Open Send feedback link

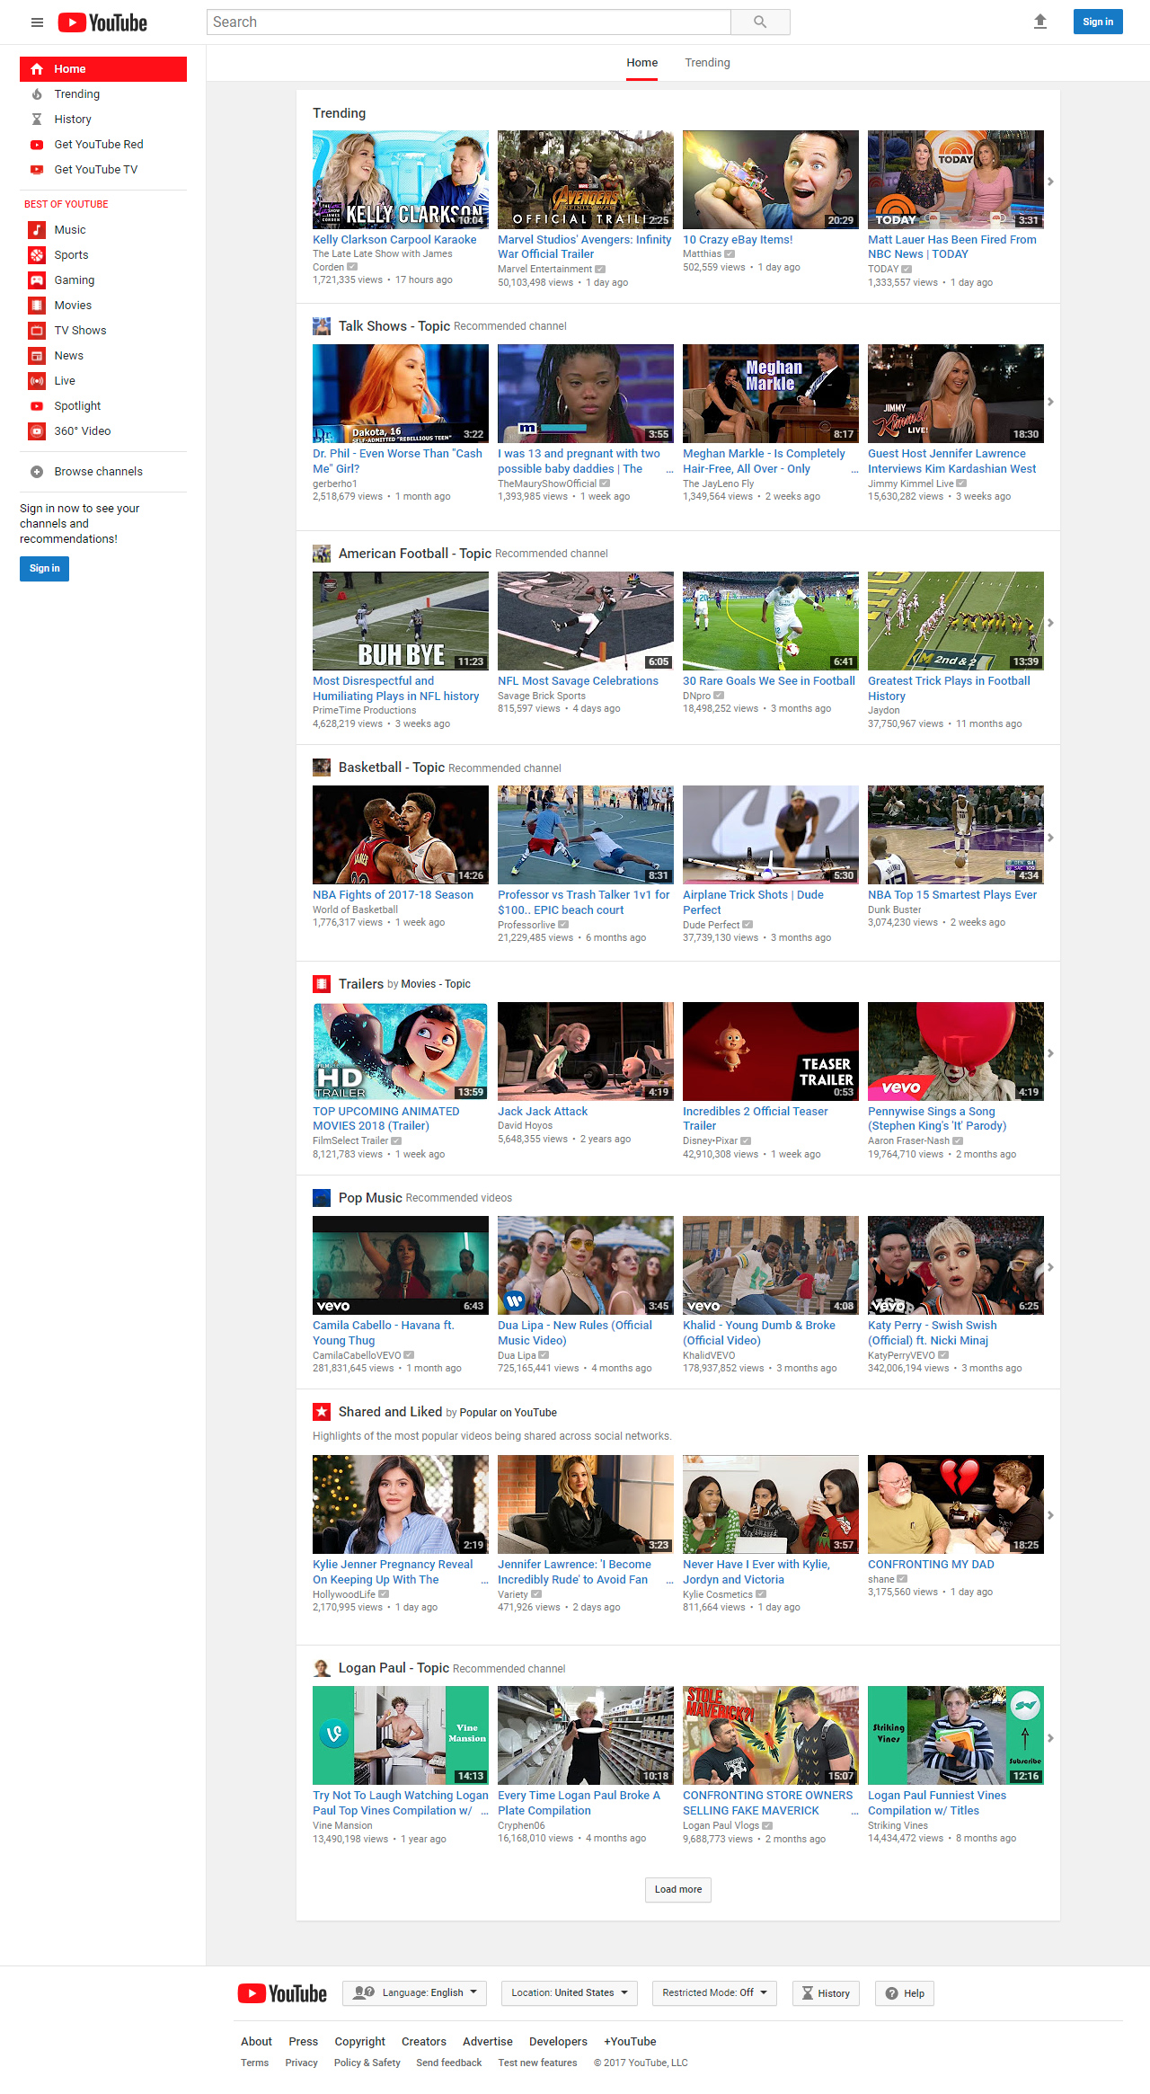click(x=449, y=2063)
